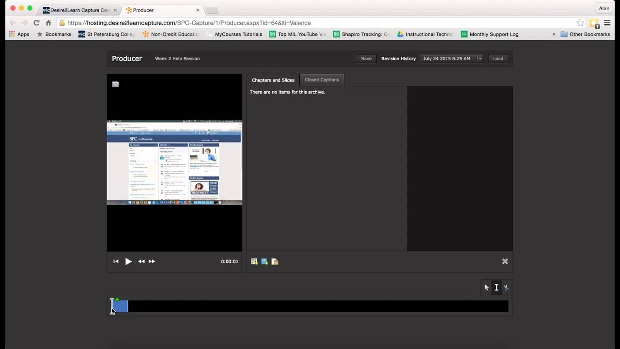Click the yellow extension icon in toolbar
The height and width of the screenshot is (349, 620).
pos(594,23)
